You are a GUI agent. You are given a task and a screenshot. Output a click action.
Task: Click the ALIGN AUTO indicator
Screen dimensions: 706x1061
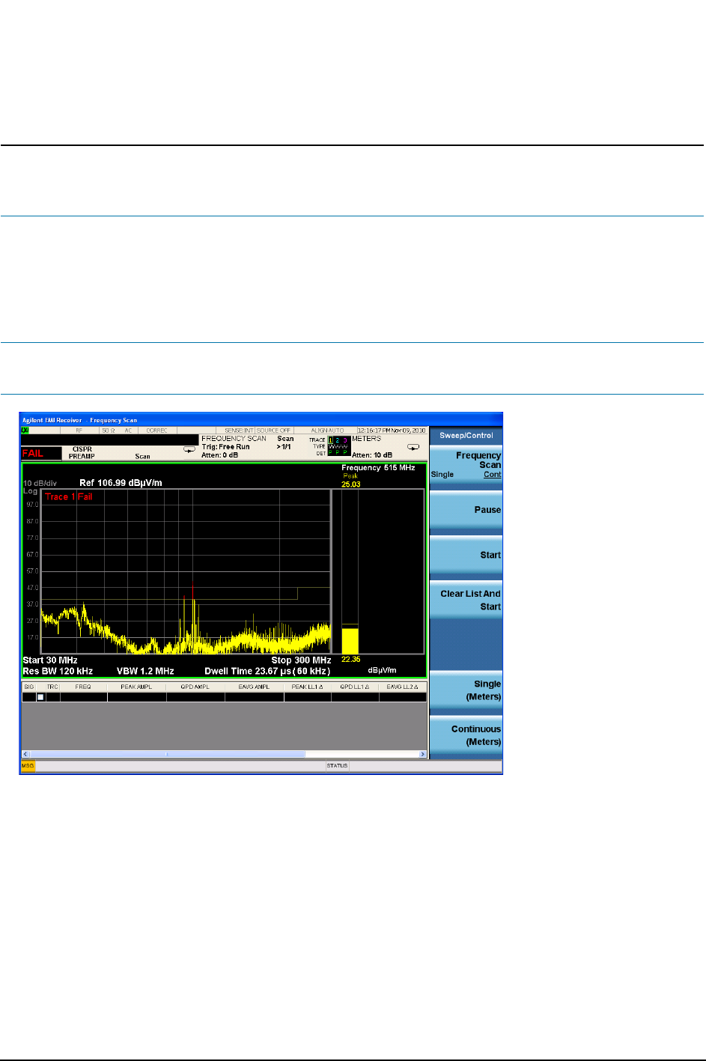327,431
